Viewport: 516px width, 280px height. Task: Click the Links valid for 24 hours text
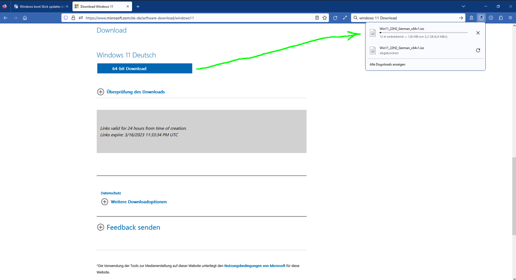click(144, 128)
